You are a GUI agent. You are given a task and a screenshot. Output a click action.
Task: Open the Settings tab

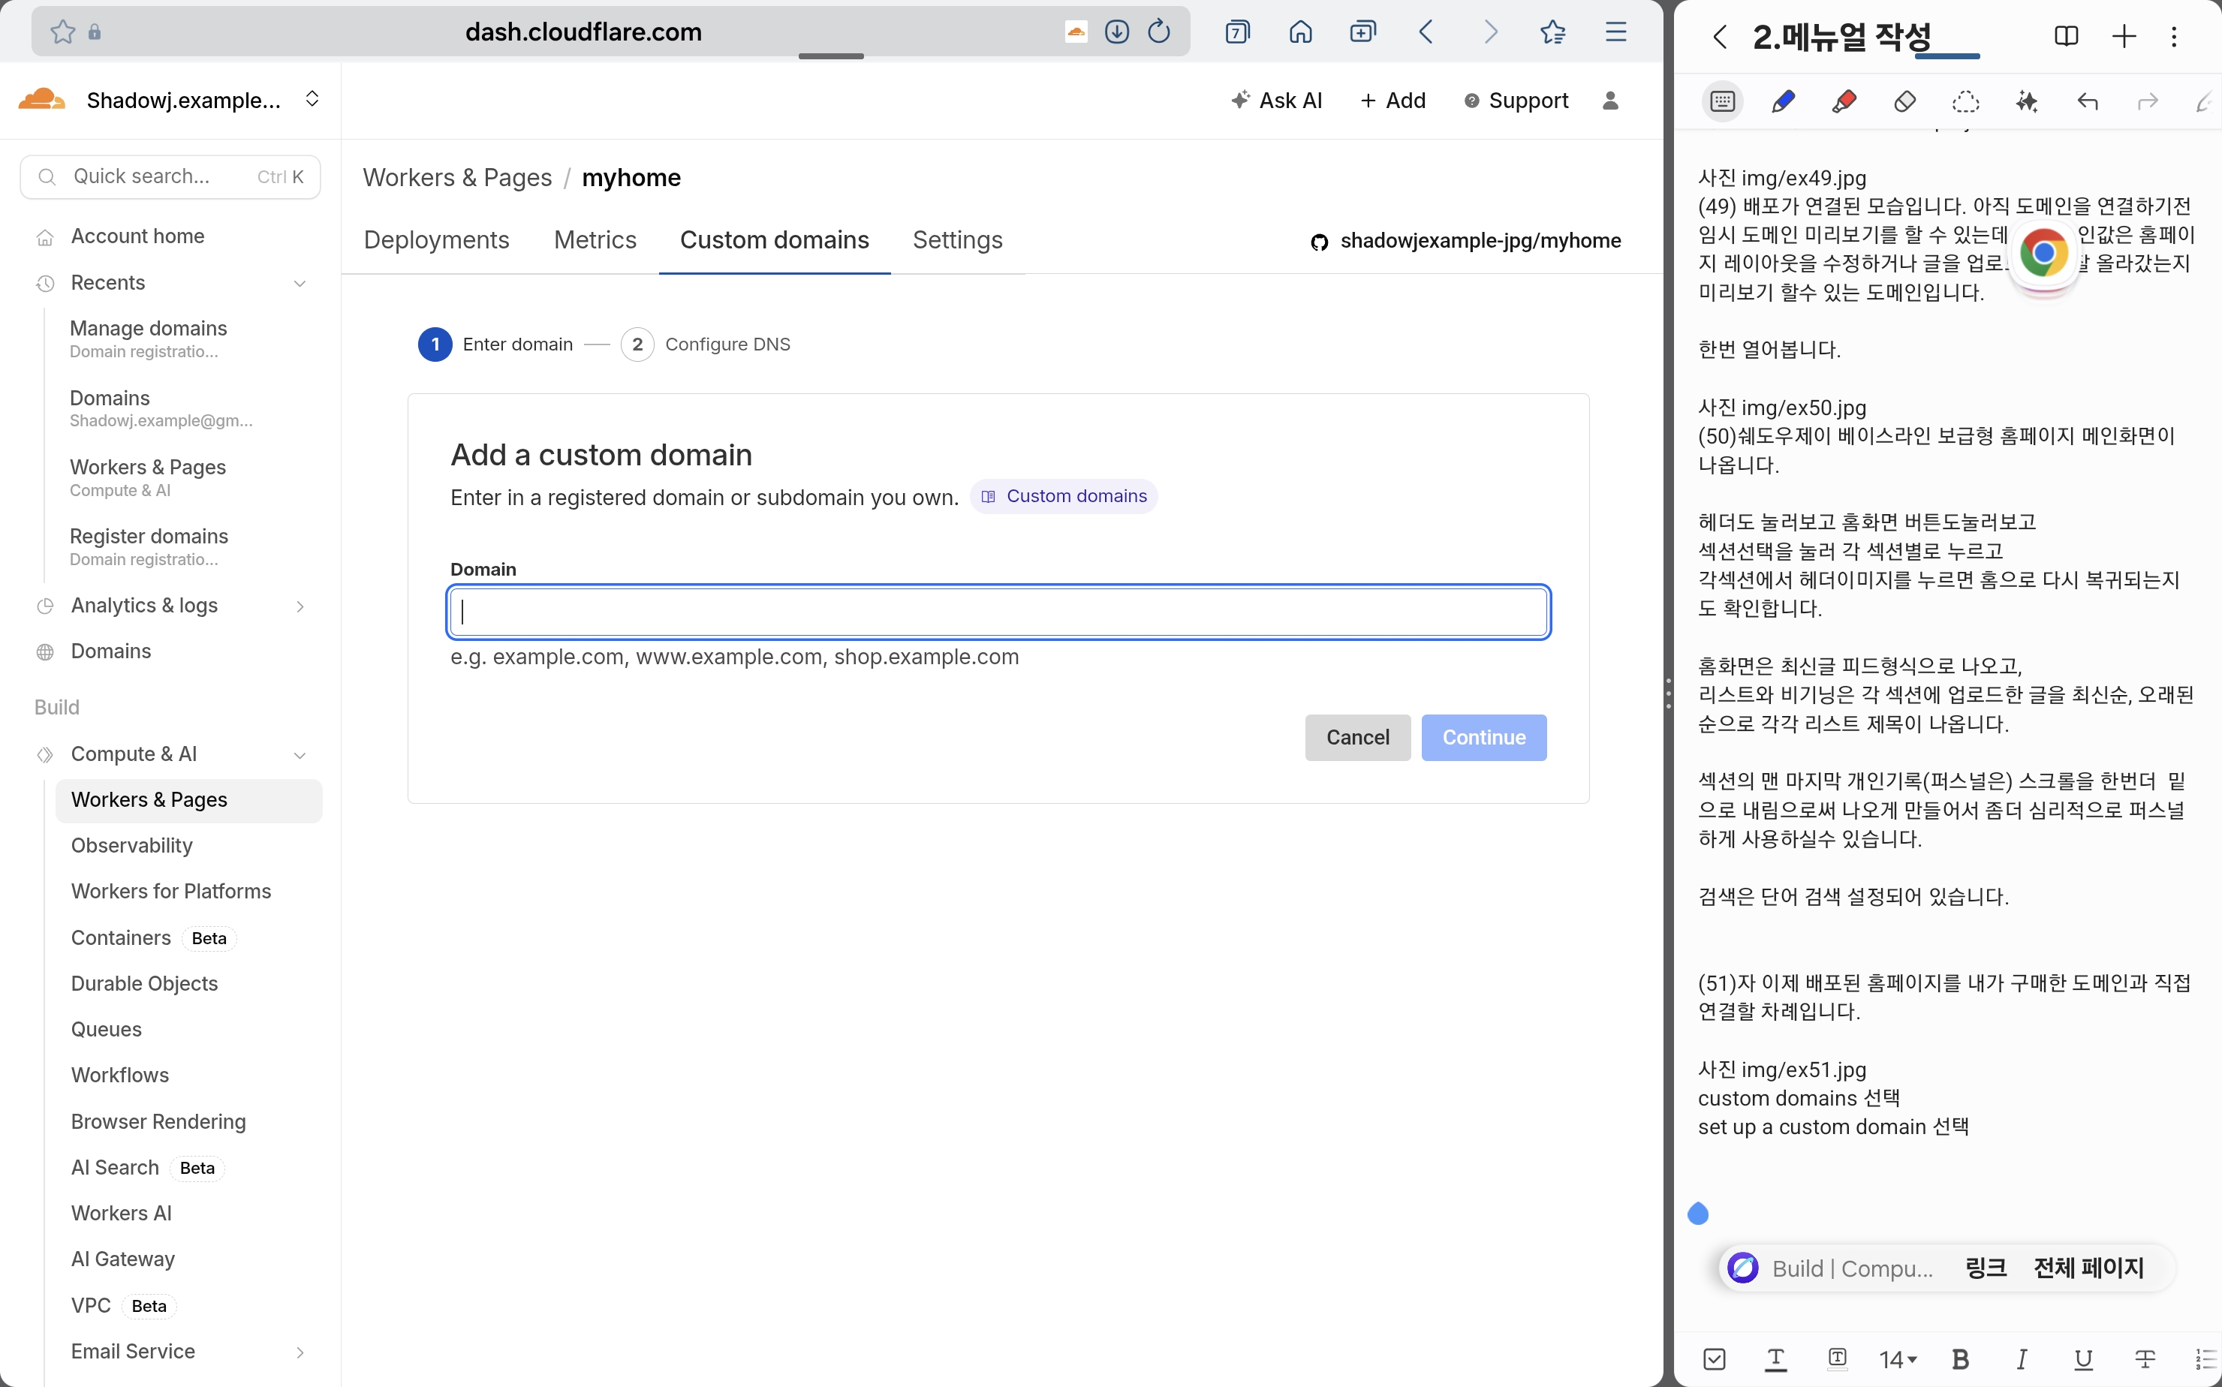[x=957, y=240]
